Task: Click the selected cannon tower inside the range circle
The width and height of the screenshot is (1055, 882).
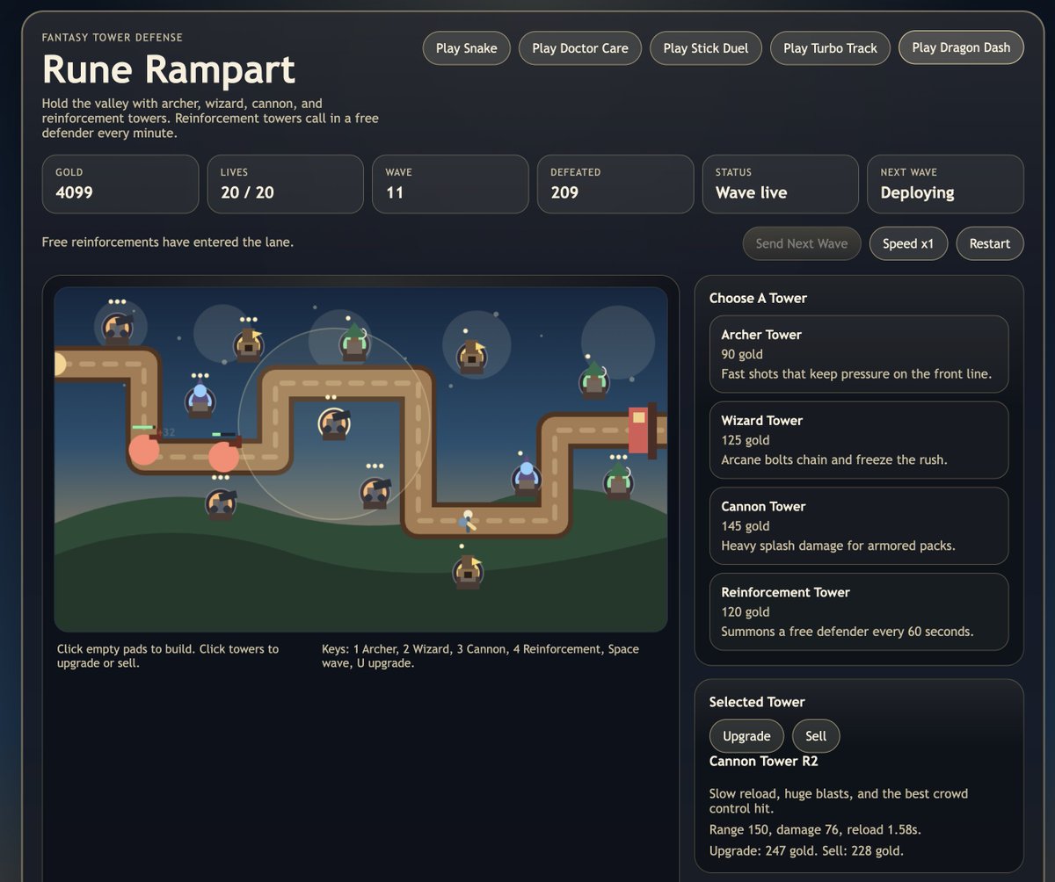Action: pos(334,423)
